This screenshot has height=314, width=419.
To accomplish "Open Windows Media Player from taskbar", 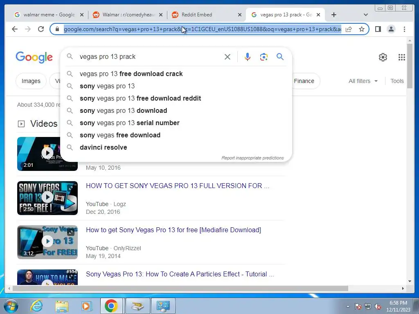I will (x=86, y=306).
